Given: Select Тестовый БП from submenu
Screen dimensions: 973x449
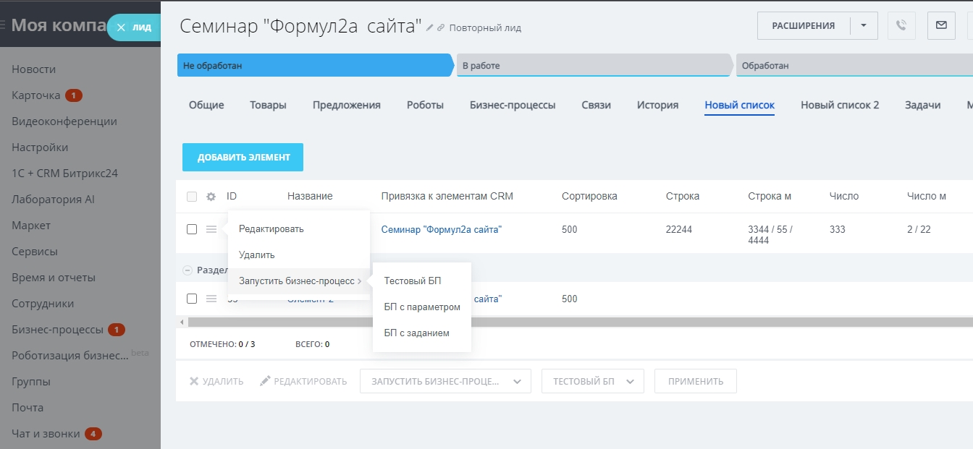Looking at the screenshot, I should coord(413,281).
